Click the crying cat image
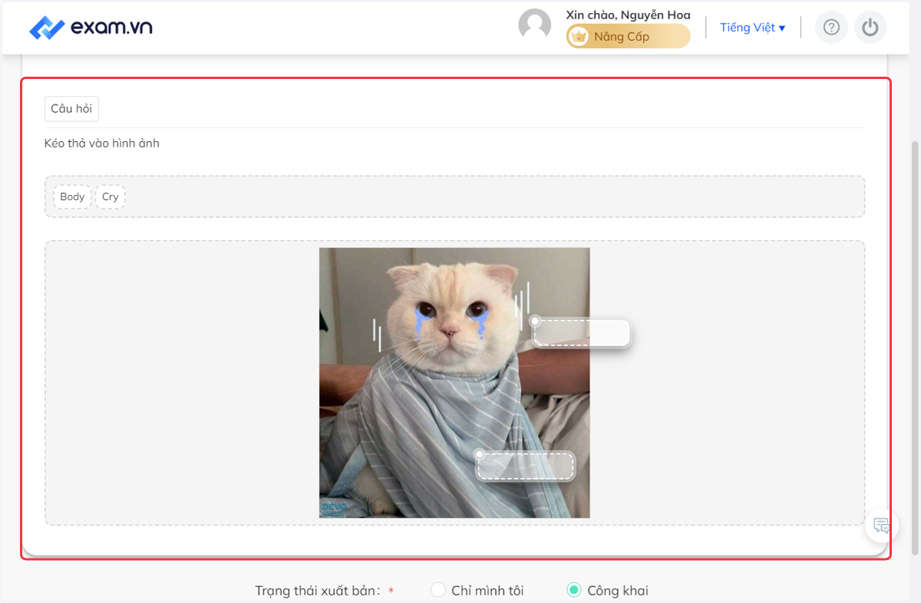 tap(454, 383)
